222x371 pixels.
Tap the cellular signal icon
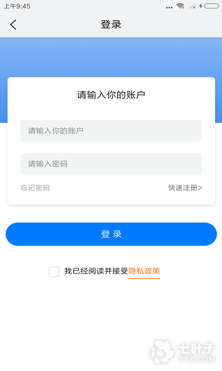[192, 6]
